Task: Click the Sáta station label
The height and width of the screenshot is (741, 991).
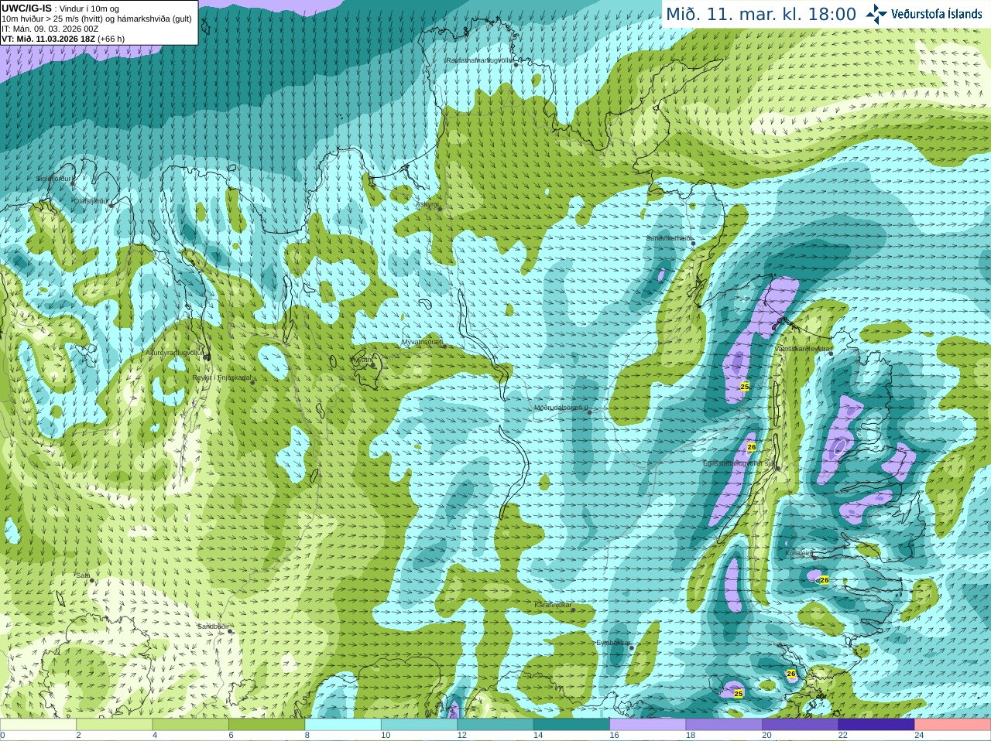Action: [83, 575]
